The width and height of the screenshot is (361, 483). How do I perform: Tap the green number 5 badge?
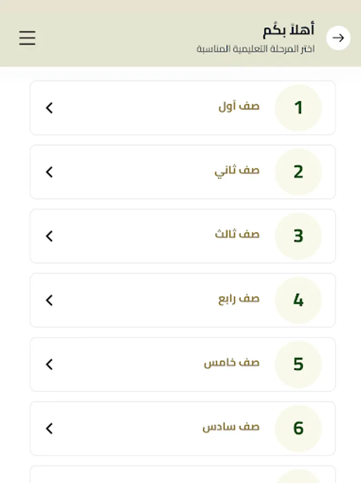[299, 364]
